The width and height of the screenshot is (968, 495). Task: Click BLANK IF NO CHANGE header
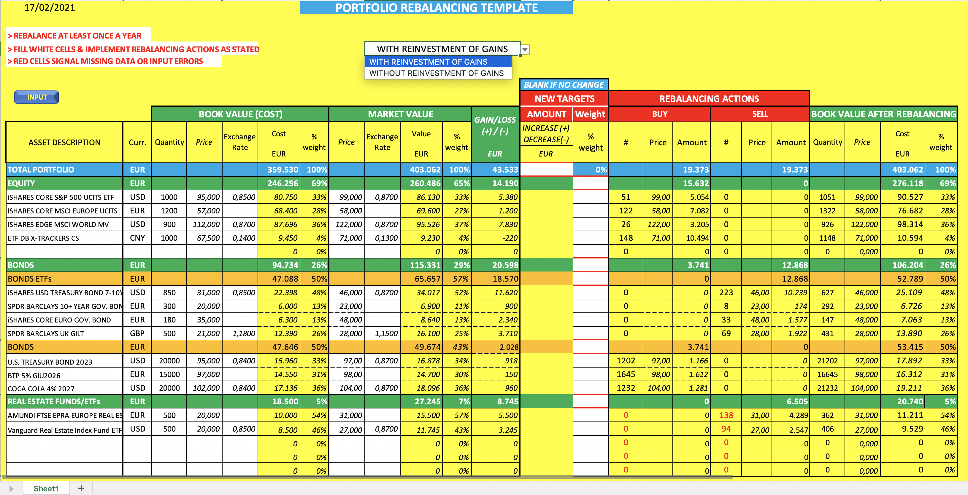pos(564,85)
